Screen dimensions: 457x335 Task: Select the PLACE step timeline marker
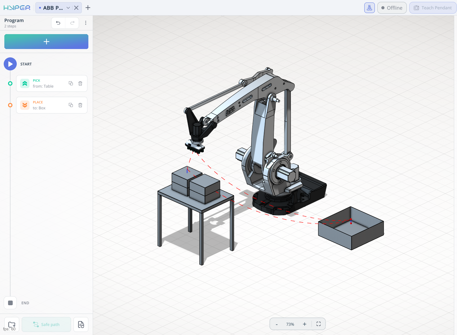tap(10, 105)
